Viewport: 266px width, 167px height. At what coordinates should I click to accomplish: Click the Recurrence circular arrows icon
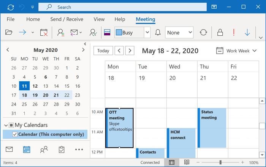pyautogui.click(x=203, y=32)
